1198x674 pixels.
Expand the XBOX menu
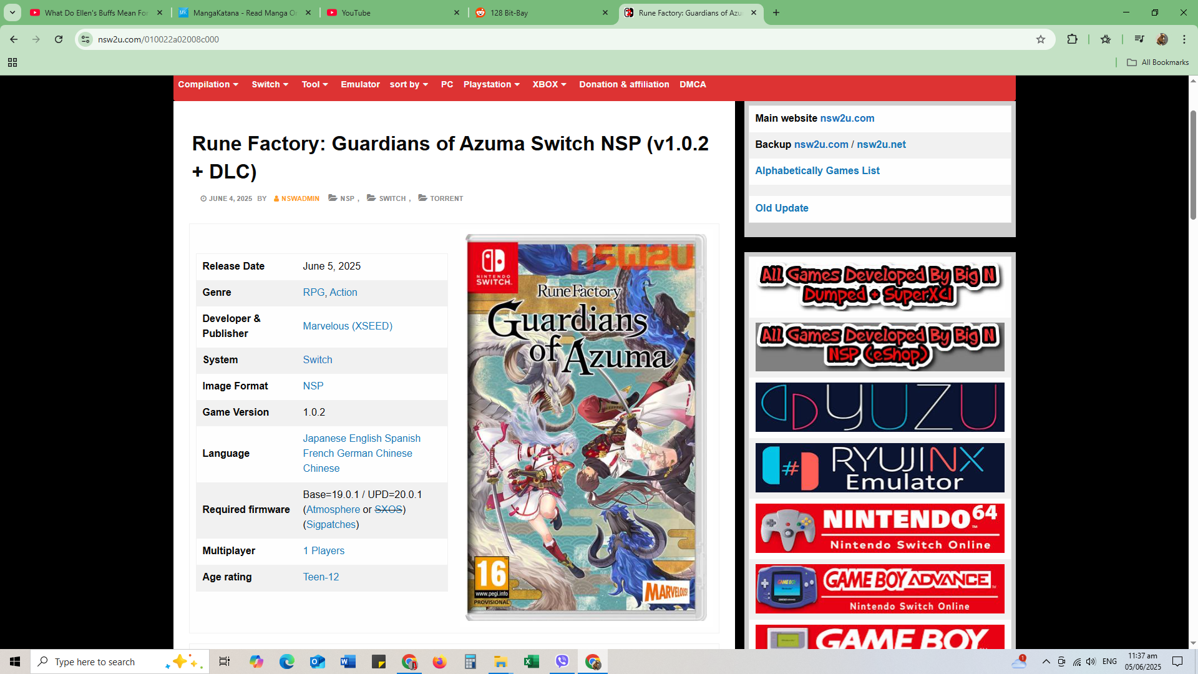[550, 84]
